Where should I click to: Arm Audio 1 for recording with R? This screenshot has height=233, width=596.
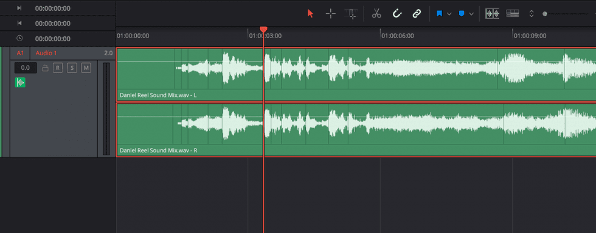coord(58,68)
